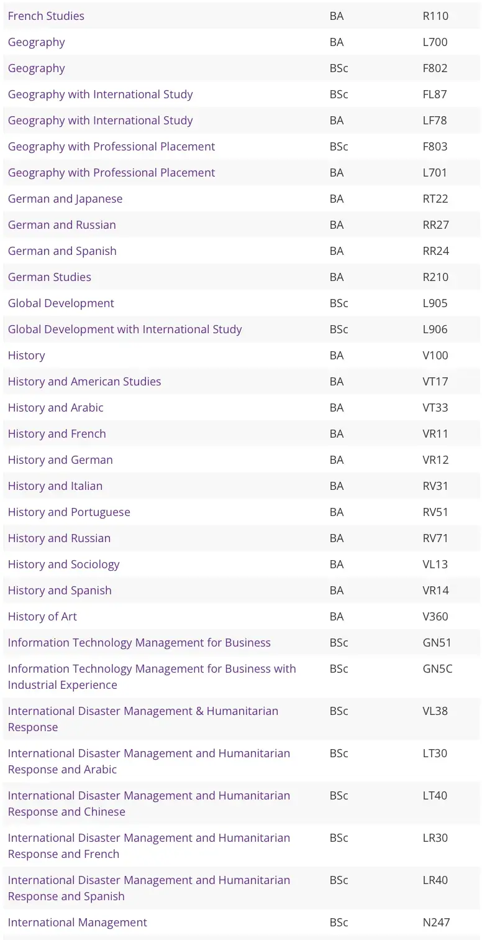Select Global Development with International Study
The width and height of the screenshot is (482, 940).
[125, 329]
